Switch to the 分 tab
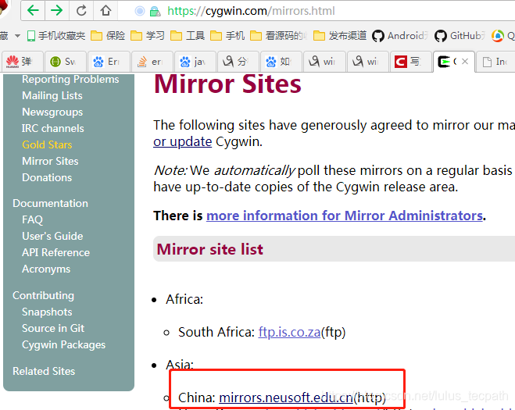The height and width of the screenshot is (410, 515). click(238, 62)
